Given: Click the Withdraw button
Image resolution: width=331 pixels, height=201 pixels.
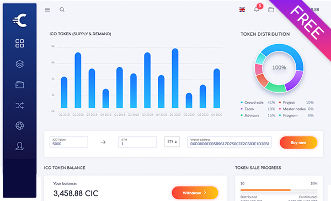Looking at the screenshot, I should (195, 193).
